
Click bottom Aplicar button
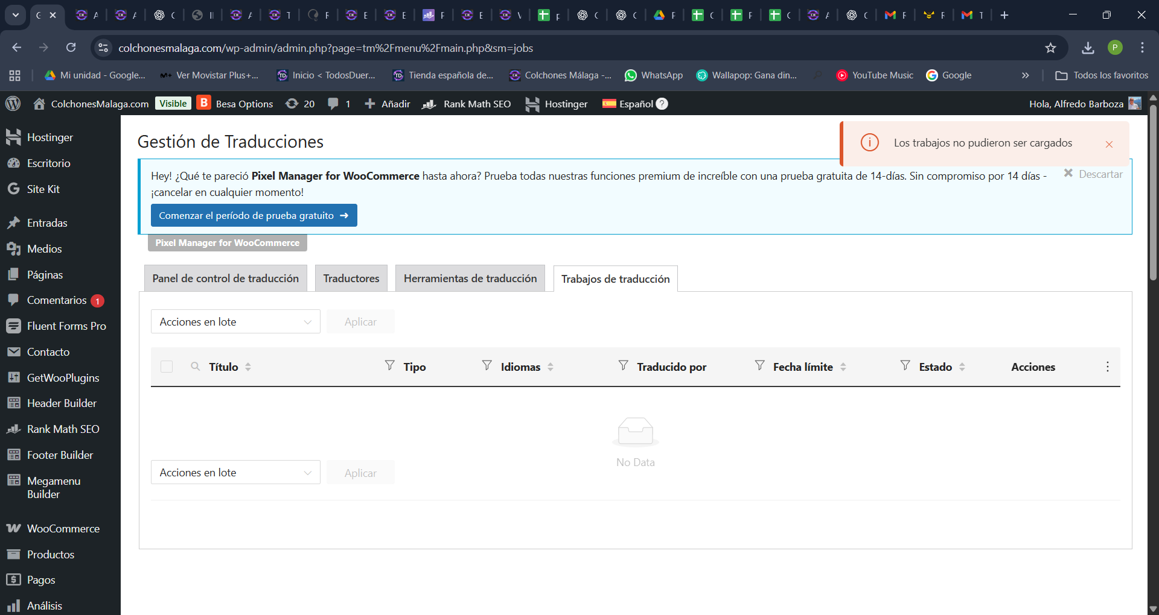pos(360,473)
